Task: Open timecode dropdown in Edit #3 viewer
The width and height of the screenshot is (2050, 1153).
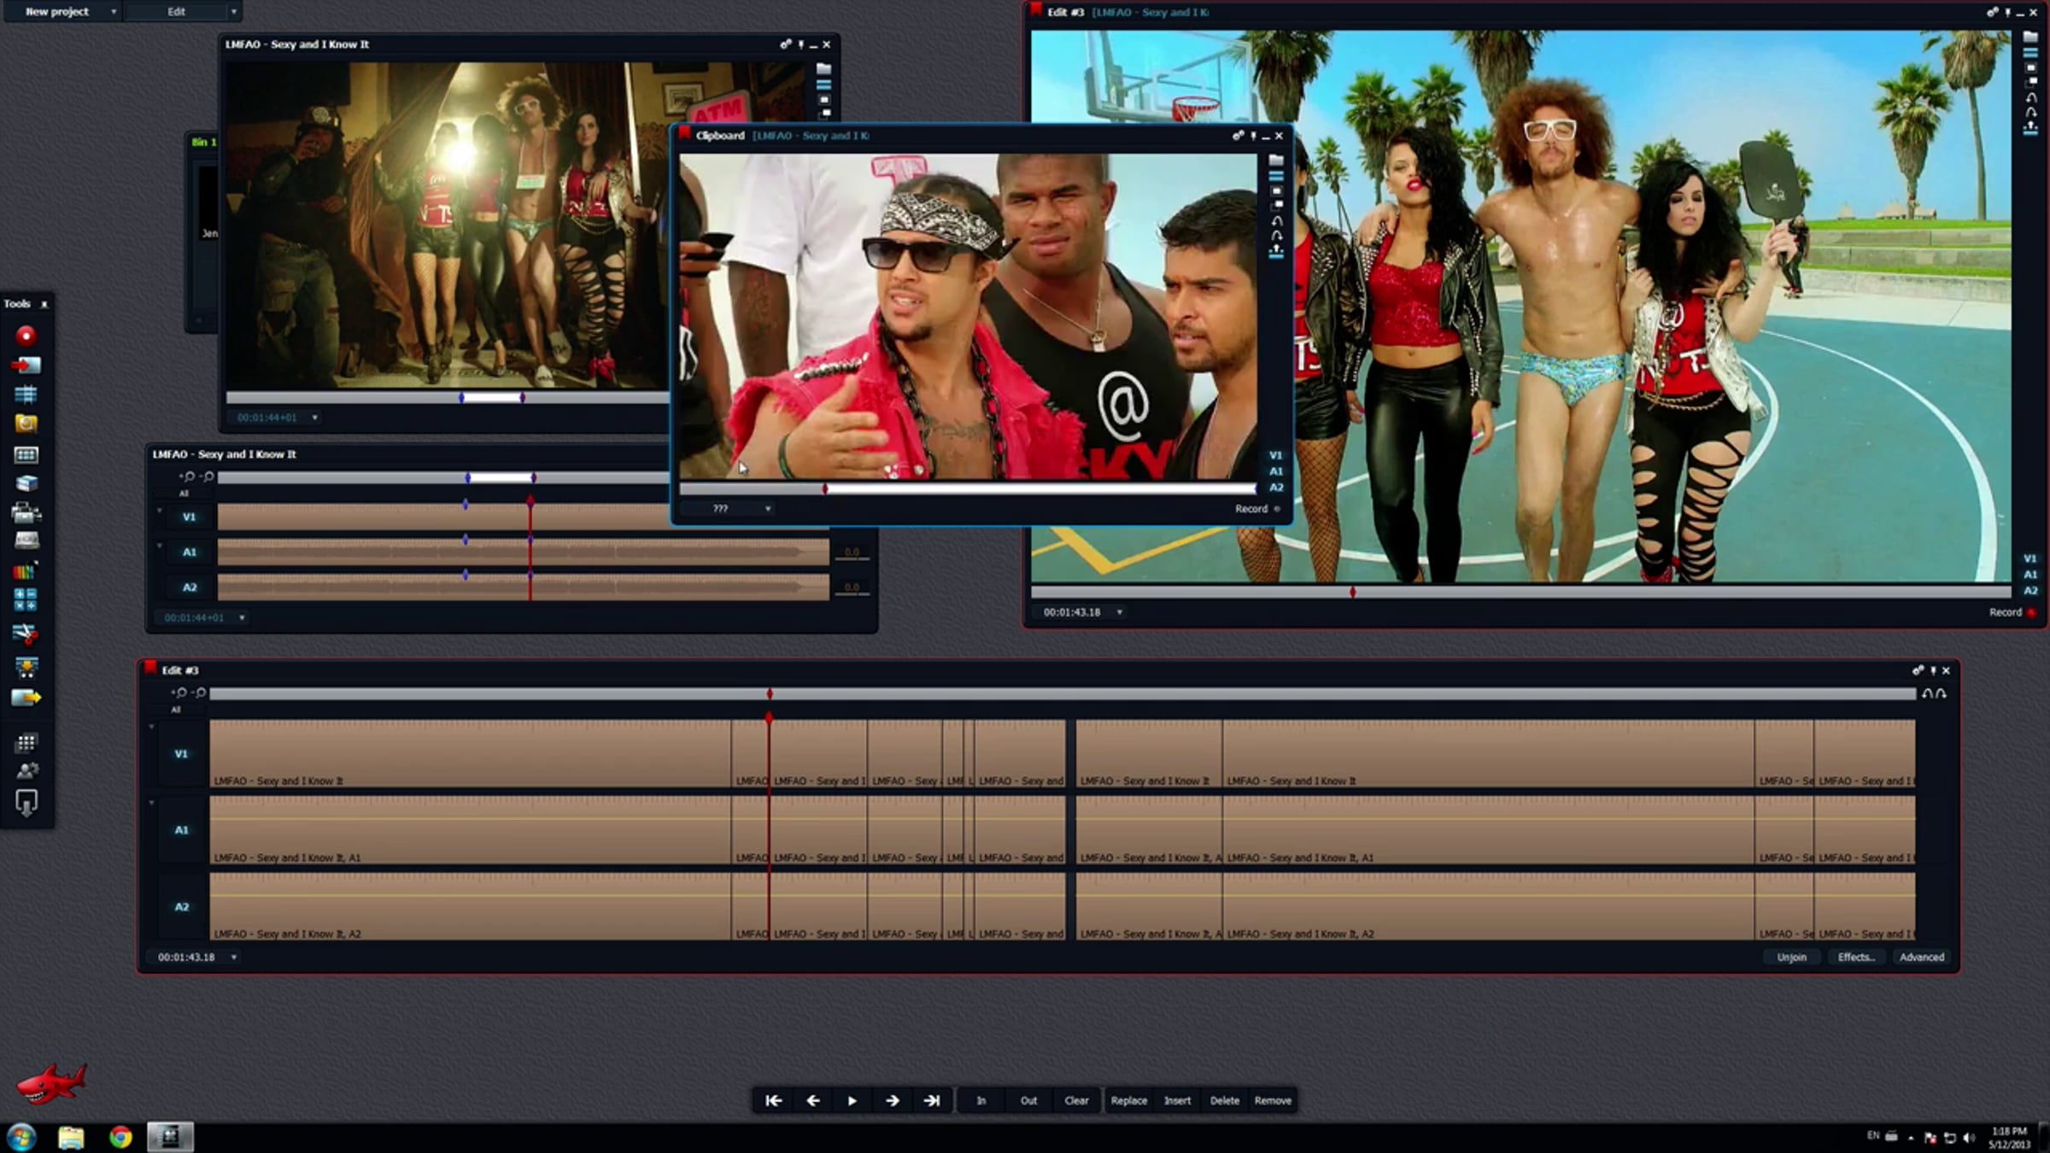Action: tap(1119, 612)
